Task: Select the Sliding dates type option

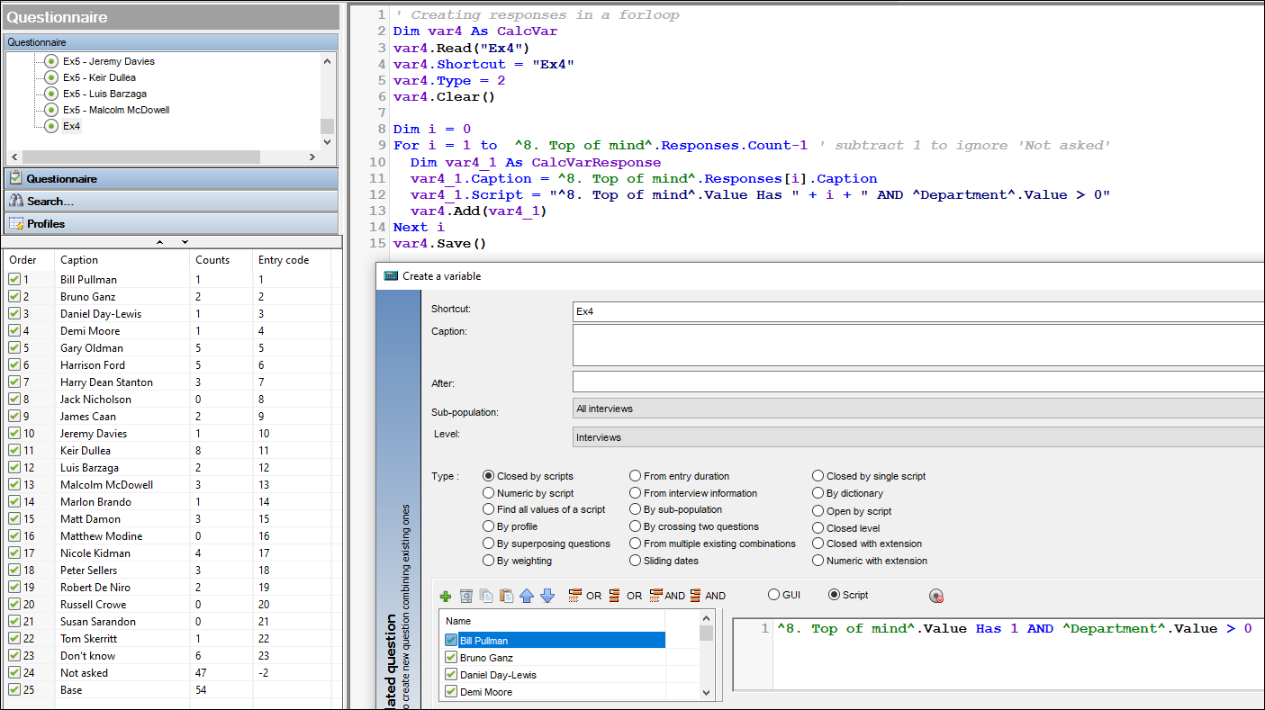Action: click(636, 561)
